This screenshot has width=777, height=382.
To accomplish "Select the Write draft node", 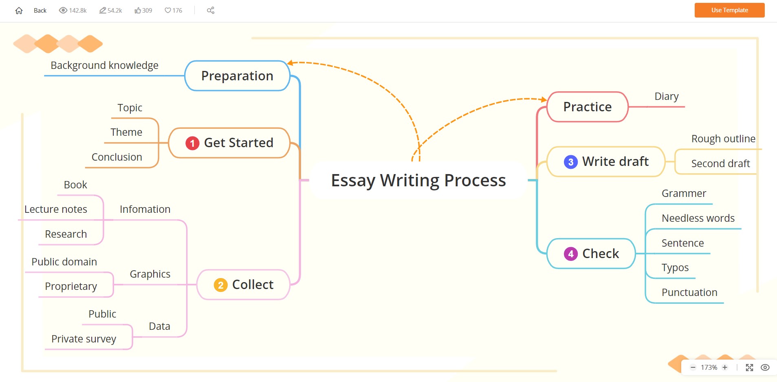I will coord(606,162).
